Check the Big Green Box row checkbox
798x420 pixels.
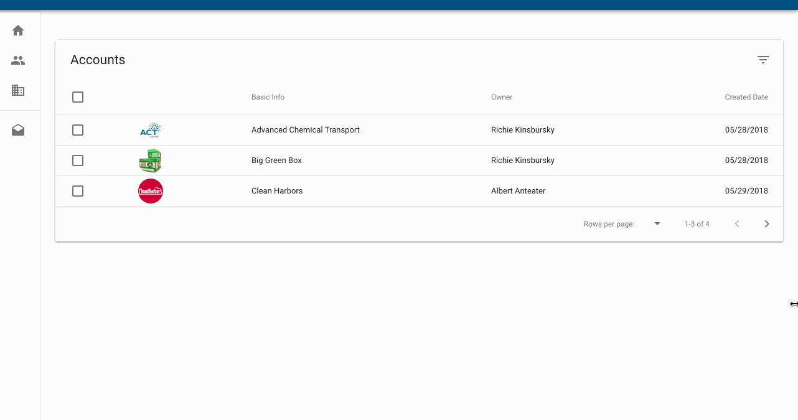78,160
